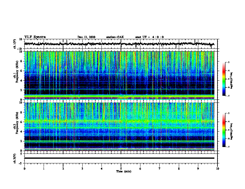Click the "VLF Spectra" title text
This screenshot has height=189, width=245.
[x=35, y=37]
